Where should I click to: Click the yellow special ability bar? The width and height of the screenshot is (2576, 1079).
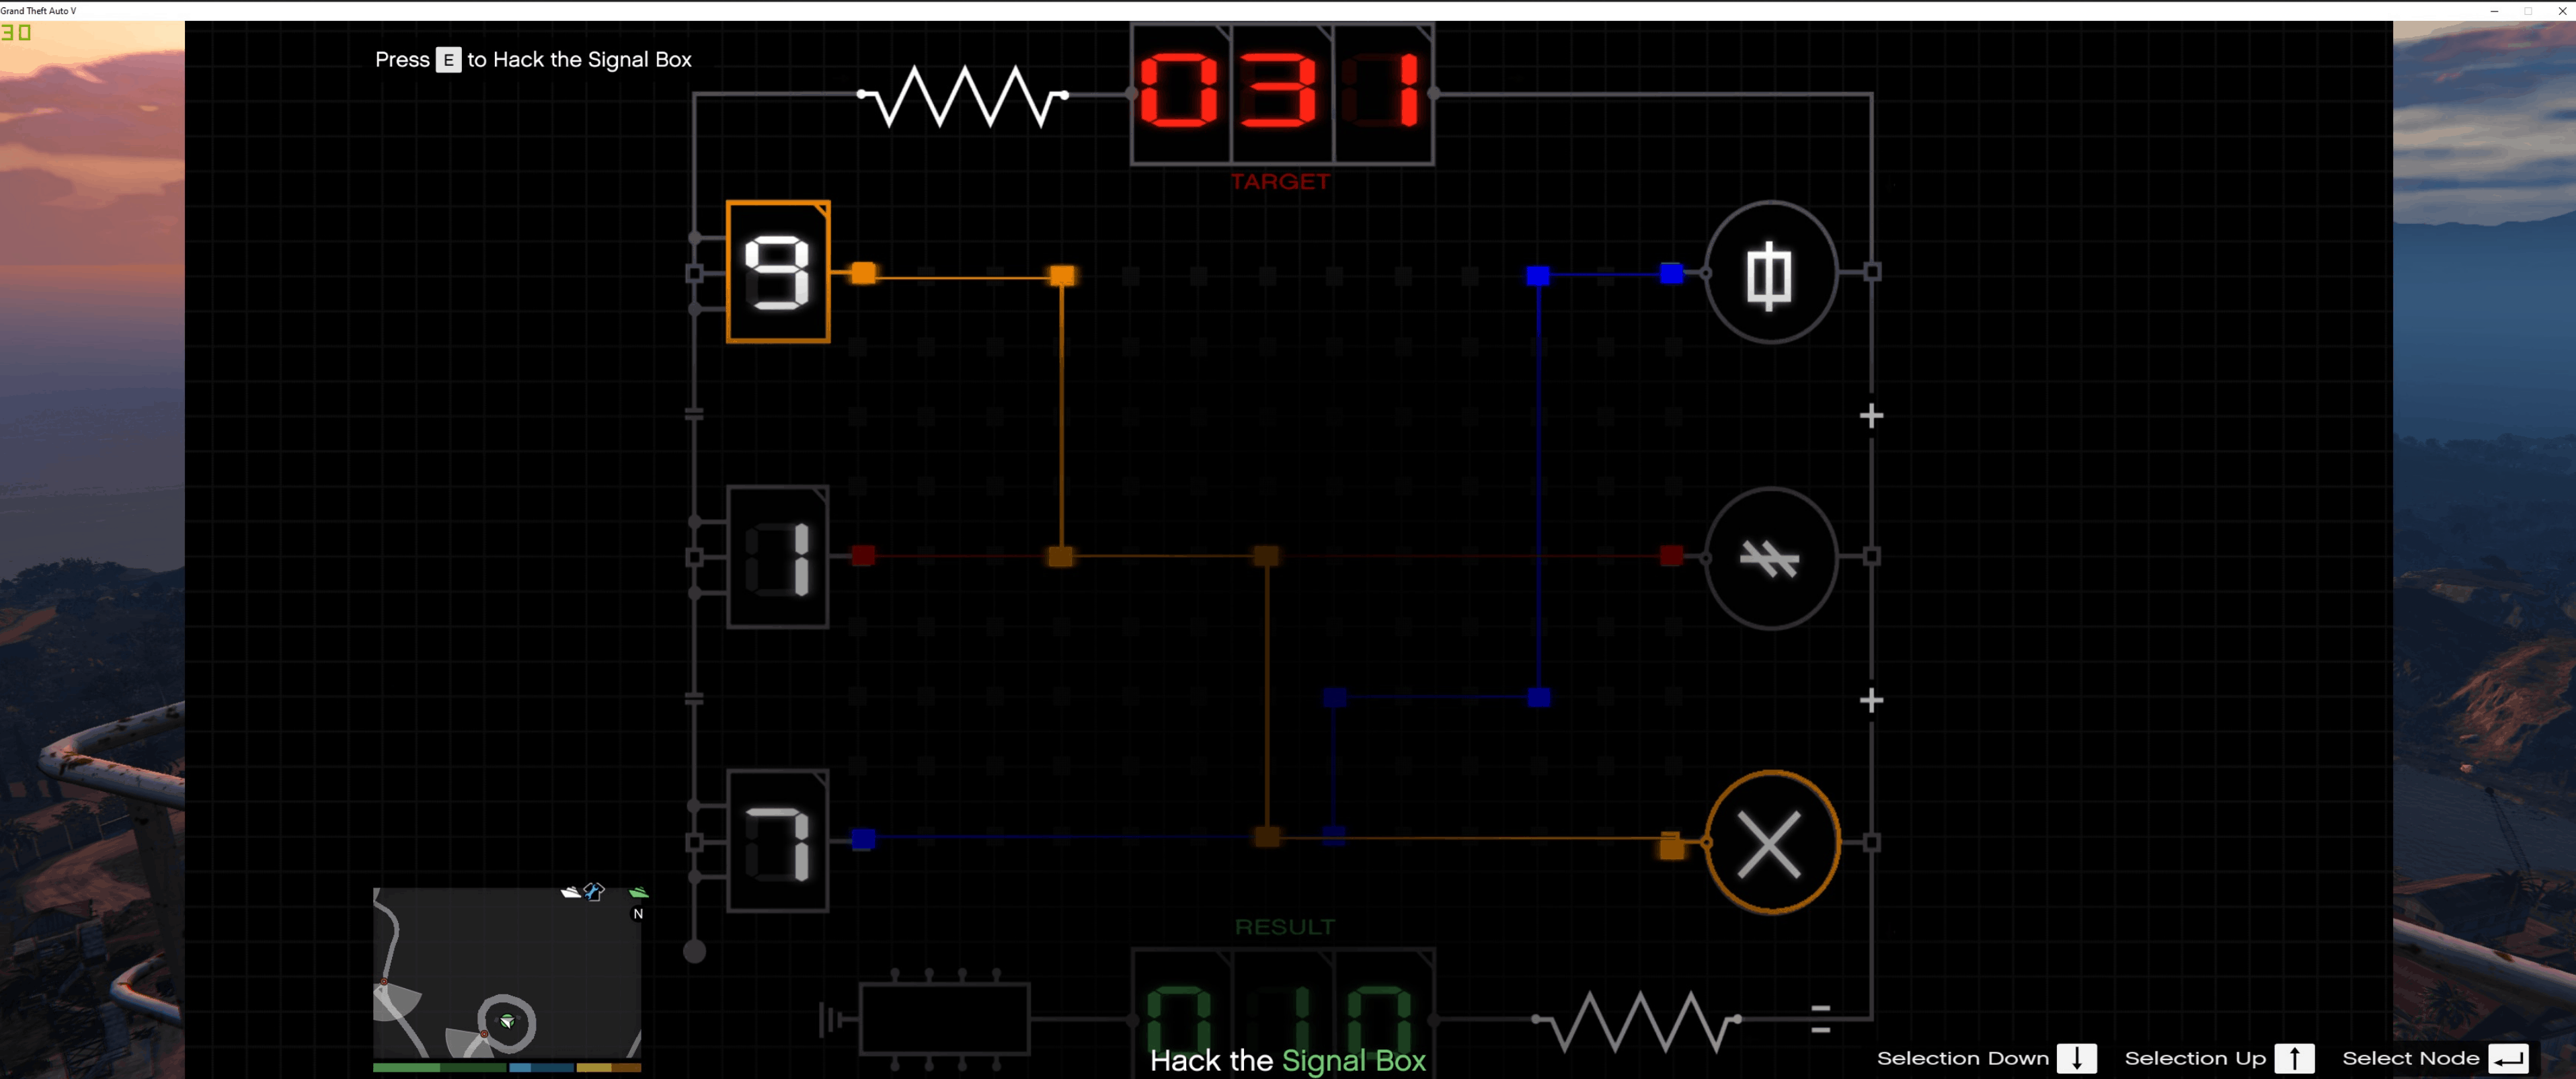(609, 1067)
